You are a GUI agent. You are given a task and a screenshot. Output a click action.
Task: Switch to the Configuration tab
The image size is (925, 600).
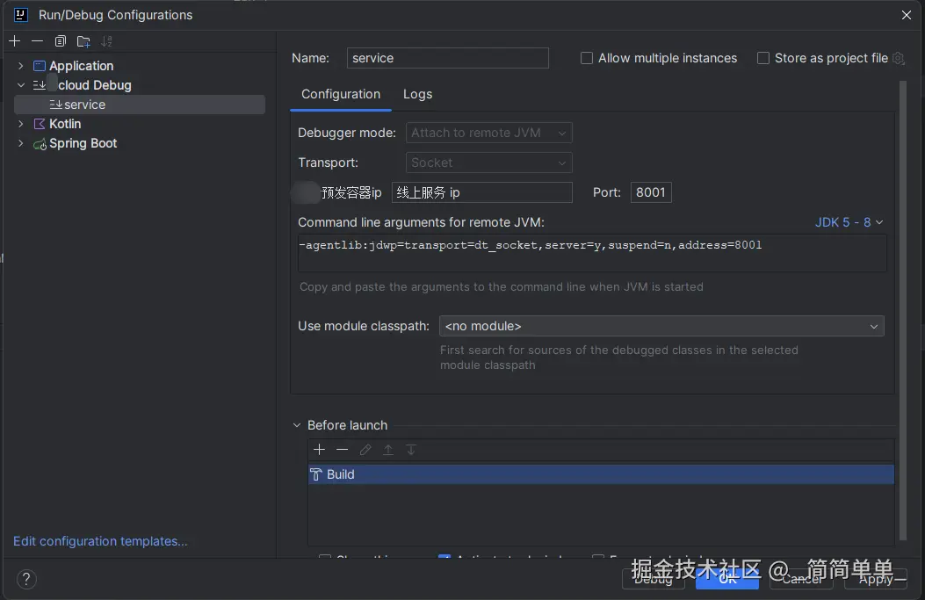[x=341, y=94]
